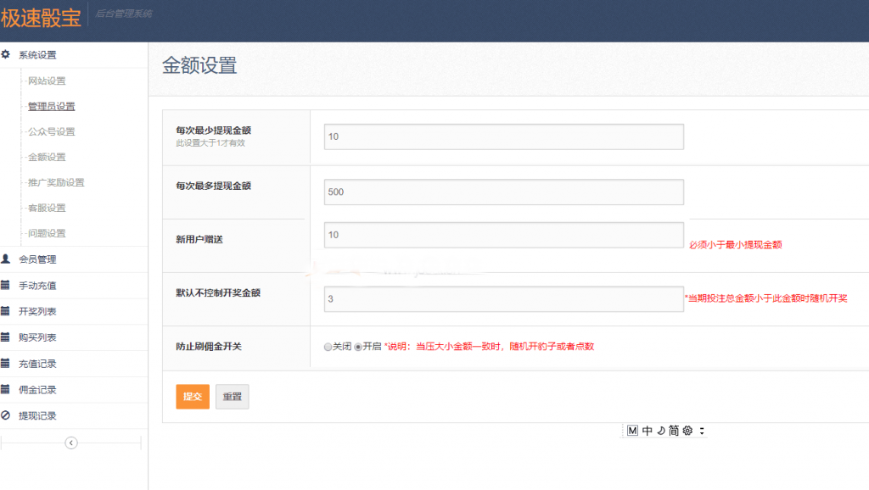
Task: Go to 推广奖励设置 submenu item
Action: pyautogui.click(x=56, y=183)
